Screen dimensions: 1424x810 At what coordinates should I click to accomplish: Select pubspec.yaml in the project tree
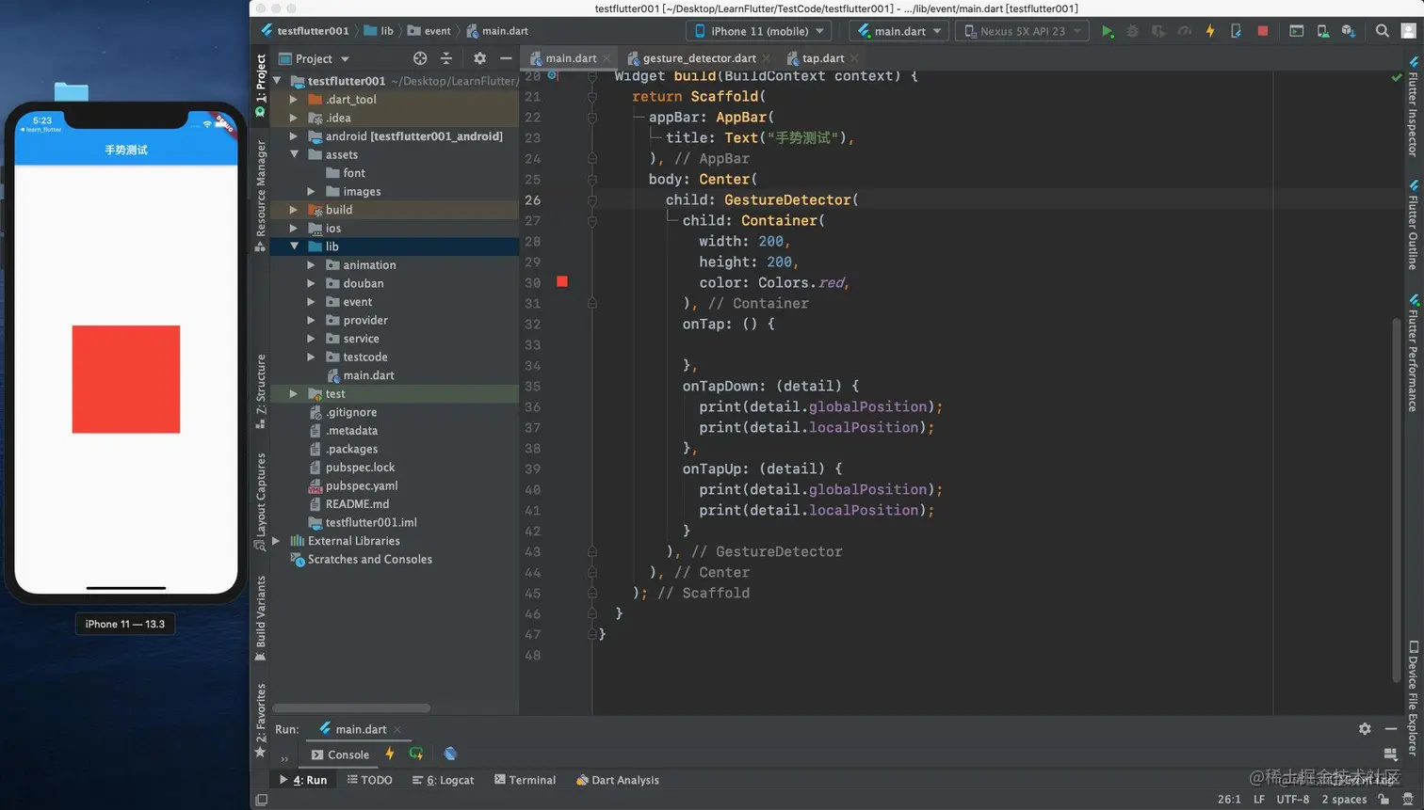362,485
